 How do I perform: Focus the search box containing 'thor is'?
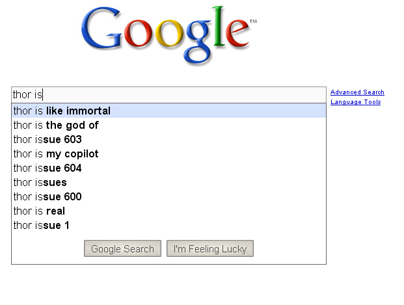168,95
